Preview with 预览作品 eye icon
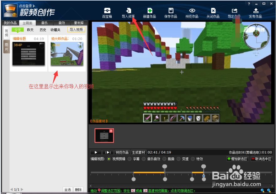 pos(192,13)
